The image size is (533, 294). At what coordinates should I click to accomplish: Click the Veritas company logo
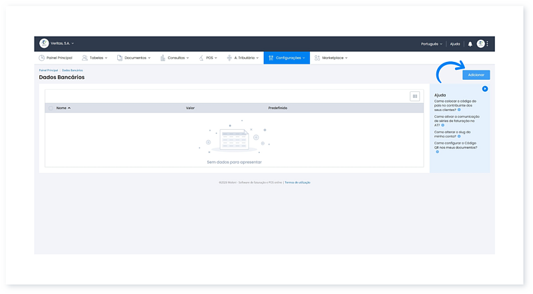44,43
